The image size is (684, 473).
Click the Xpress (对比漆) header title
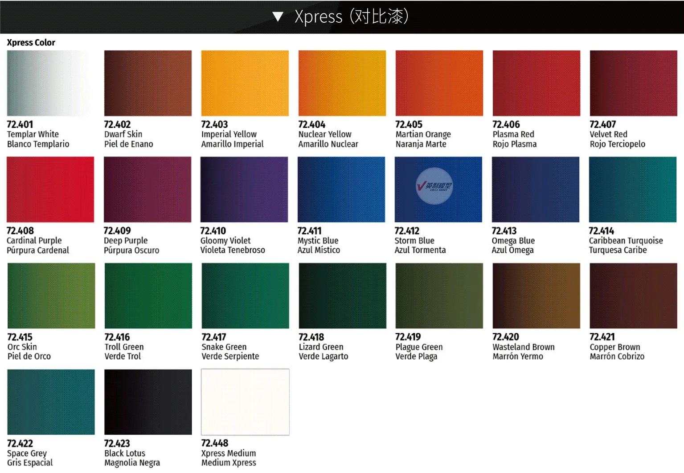352,16
